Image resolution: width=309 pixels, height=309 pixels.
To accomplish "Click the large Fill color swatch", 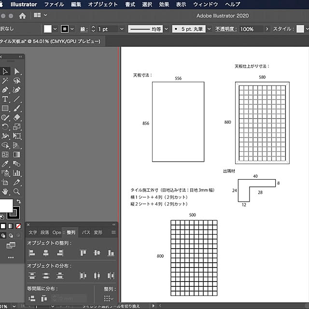I will [x=6, y=206].
